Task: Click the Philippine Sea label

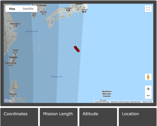Action: 57,77
